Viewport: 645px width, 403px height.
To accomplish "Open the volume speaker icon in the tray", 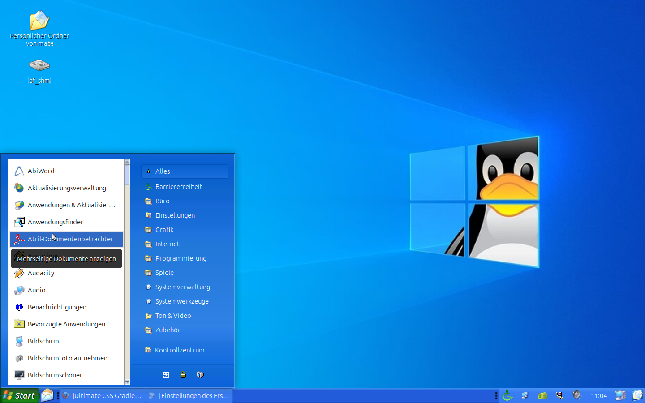I will tap(577, 395).
